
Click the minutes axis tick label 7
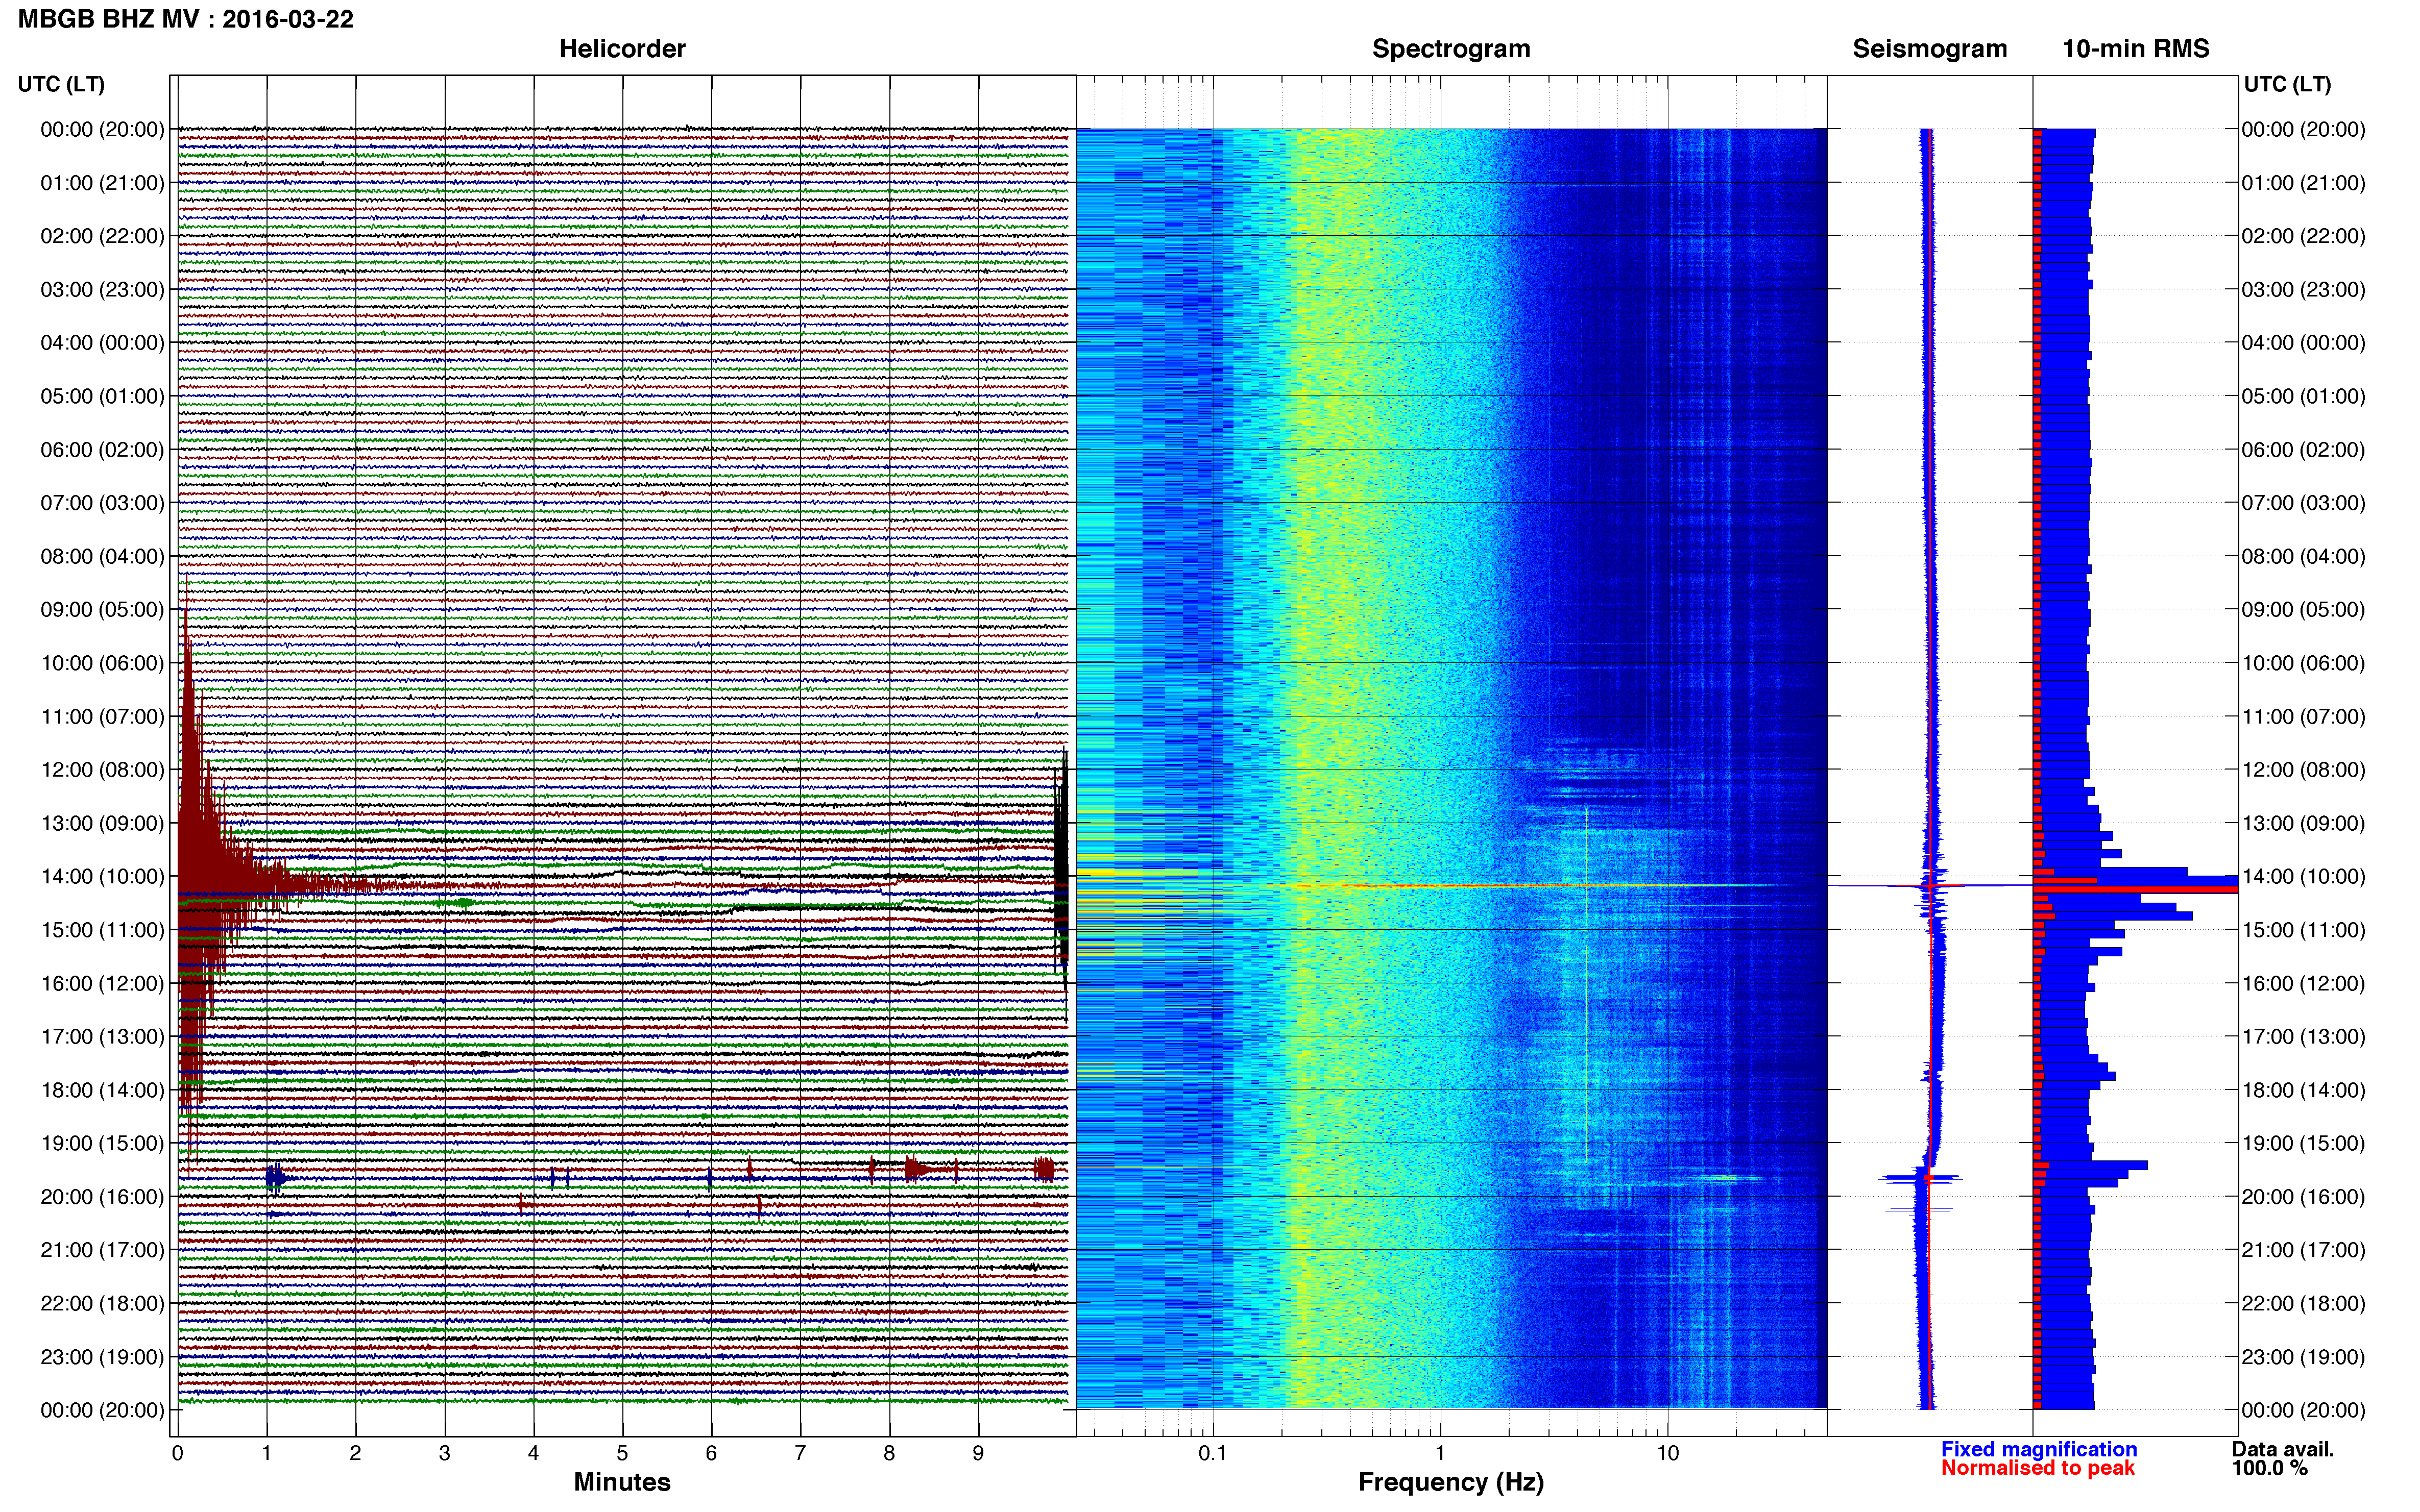(801, 1454)
